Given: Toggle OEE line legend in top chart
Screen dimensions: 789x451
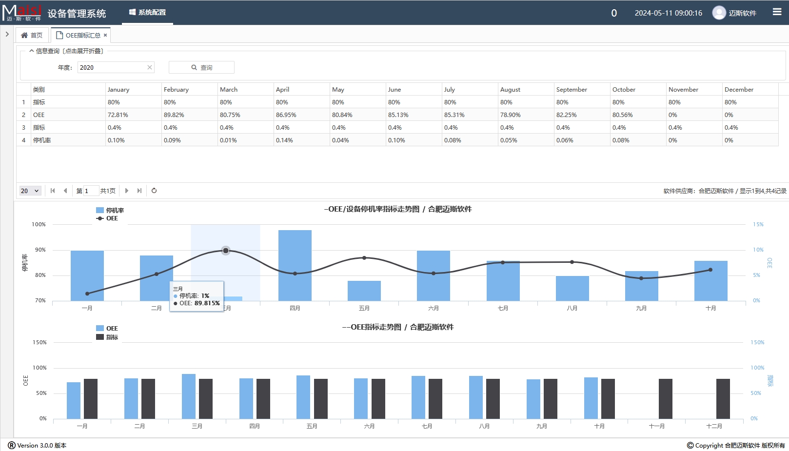Looking at the screenshot, I should [x=107, y=218].
